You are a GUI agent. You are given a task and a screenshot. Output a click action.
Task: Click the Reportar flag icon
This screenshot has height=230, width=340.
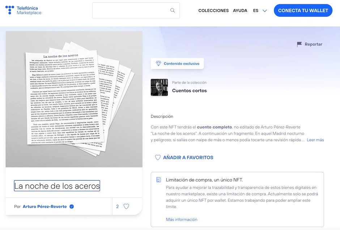click(299, 44)
